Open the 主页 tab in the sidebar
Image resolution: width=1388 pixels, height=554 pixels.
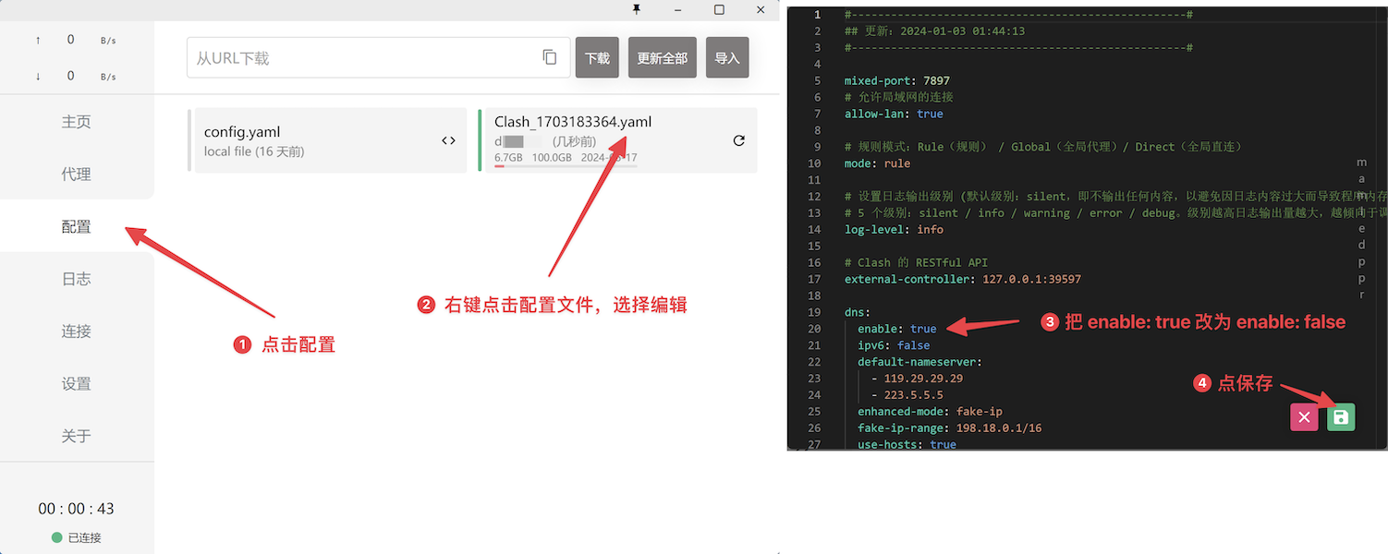click(77, 122)
